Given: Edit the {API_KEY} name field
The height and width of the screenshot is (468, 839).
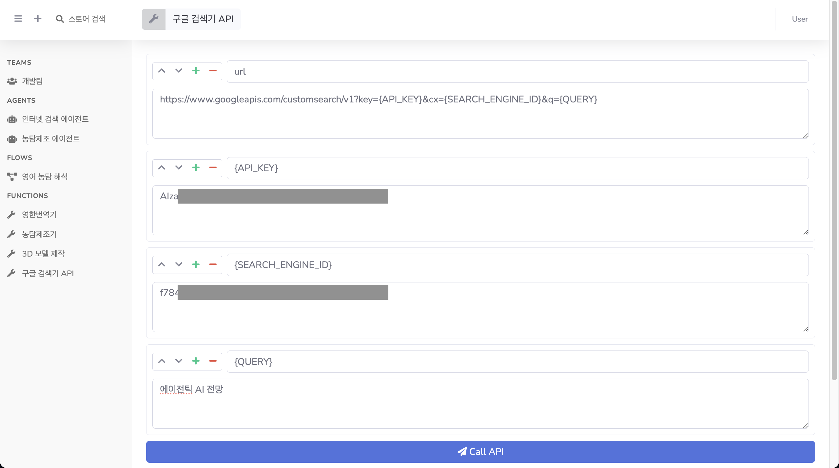Looking at the screenshot, I should (x=517, y=168).
